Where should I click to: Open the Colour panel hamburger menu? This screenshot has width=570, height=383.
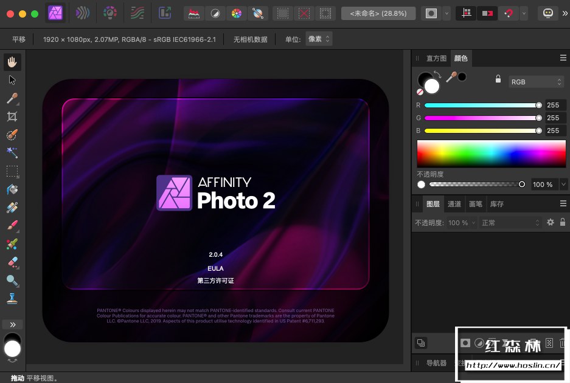point(563,58)
